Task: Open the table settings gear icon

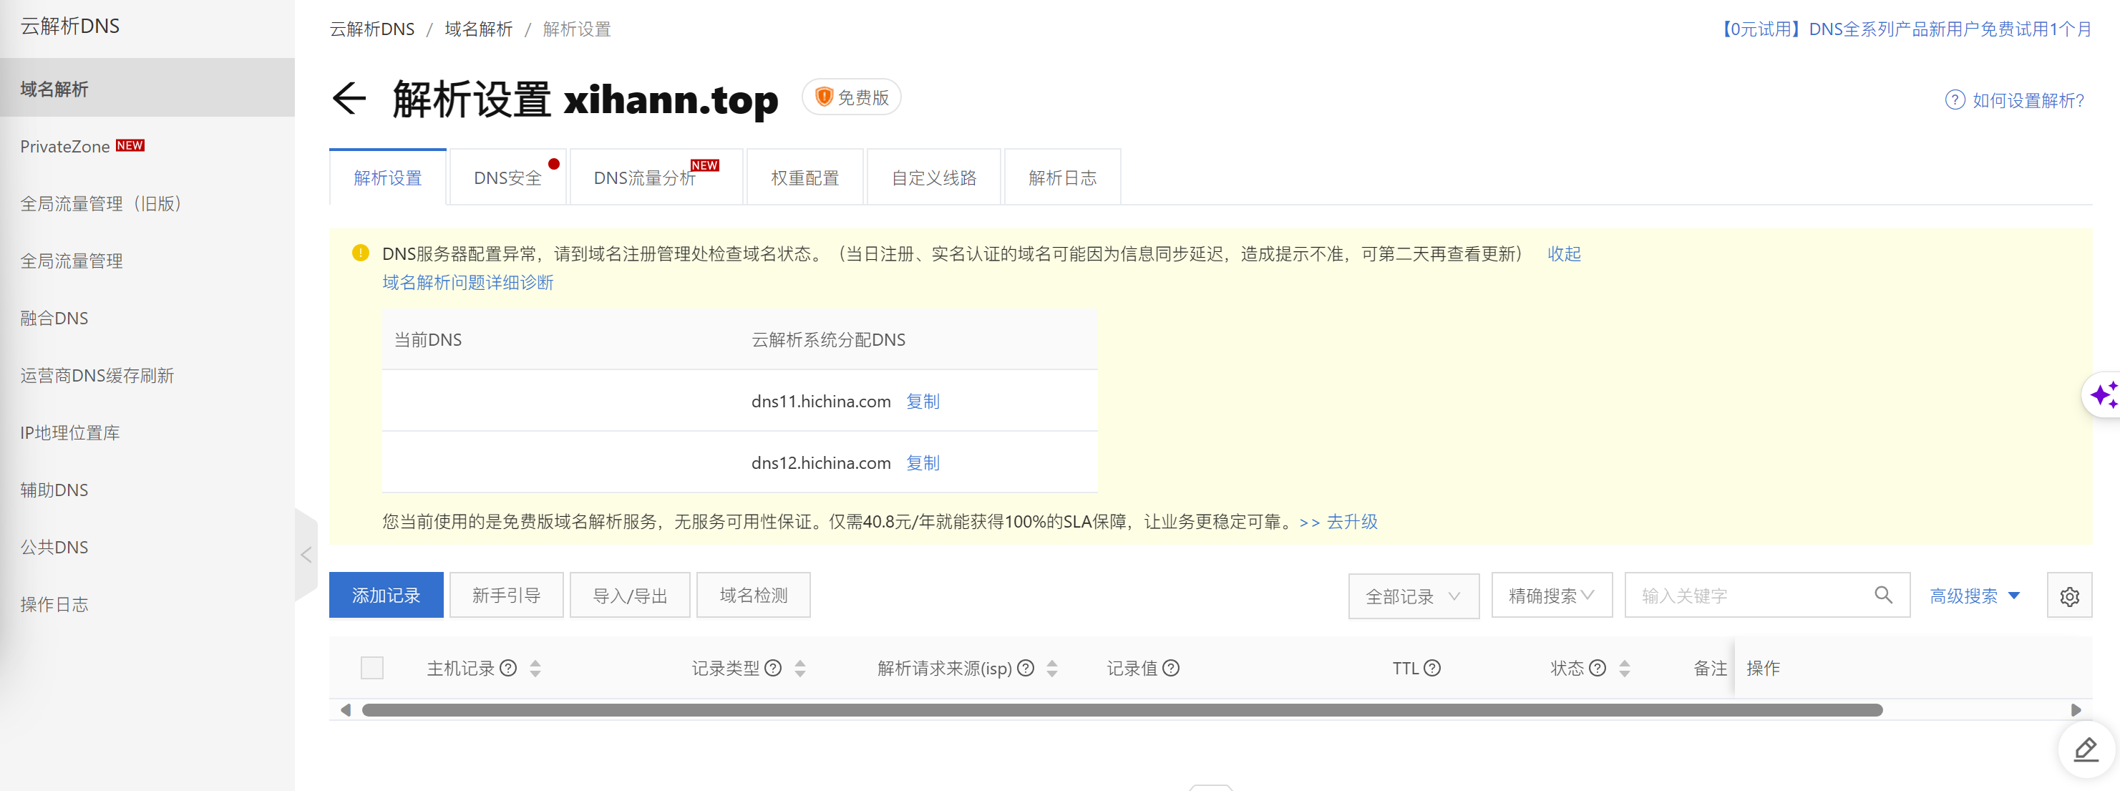Action: (2069, 596)
